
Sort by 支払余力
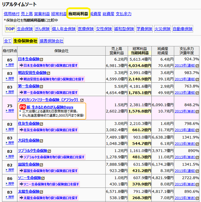coord(124,14)
